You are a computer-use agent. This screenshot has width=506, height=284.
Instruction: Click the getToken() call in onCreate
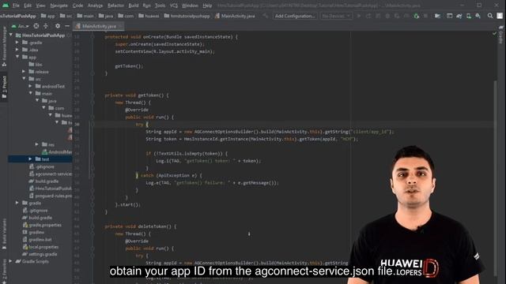pyautogui.click(x=129, y=66)
